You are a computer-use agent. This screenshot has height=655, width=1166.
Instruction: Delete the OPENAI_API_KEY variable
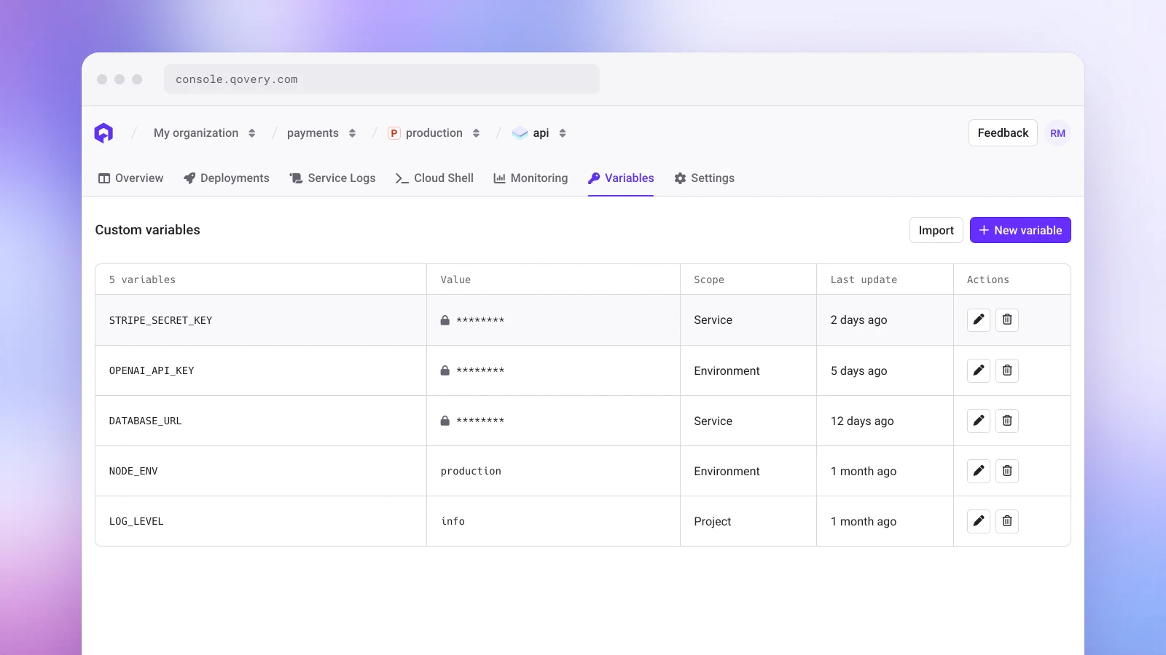[x=1007, y=370]
